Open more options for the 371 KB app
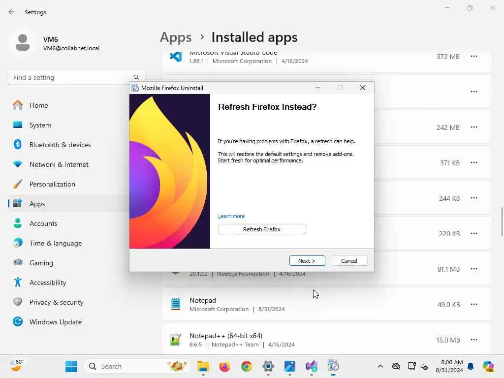Screen dimensions: 504x378 coord(474,162)
